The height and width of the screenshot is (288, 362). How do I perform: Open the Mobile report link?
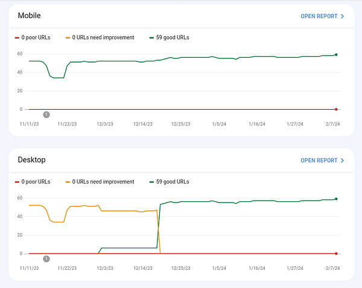pyautogui.click(x=319, y=16)
